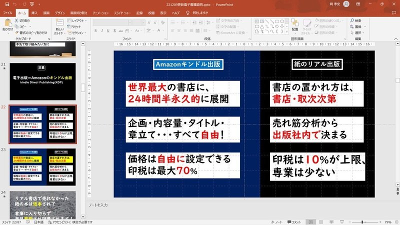Select the triangle shape in shapes gallery
Viewport: 400px width, 225px height.
coord(262,26)
